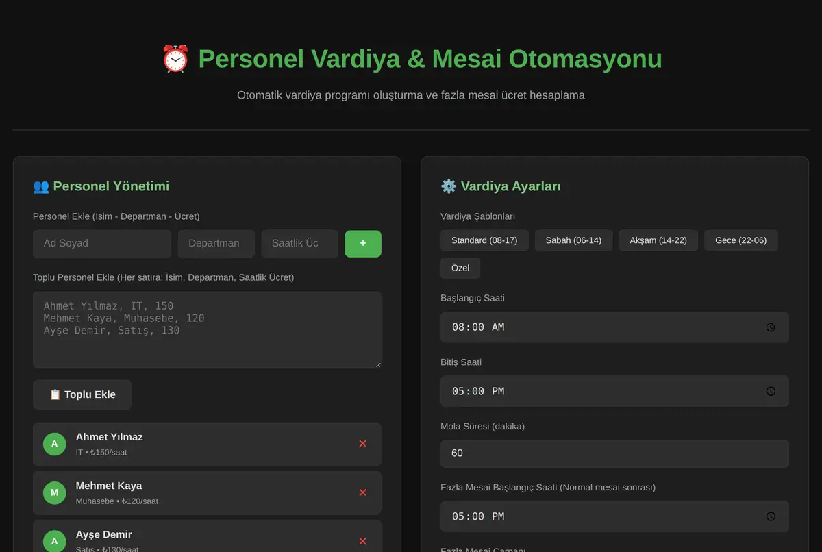Click the Mehmet Kaya name text

coord(109,486)
